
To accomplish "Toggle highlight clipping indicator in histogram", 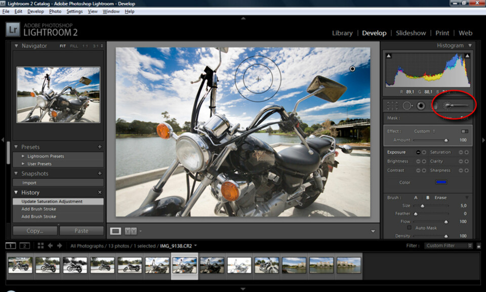I will click(467, 56).
